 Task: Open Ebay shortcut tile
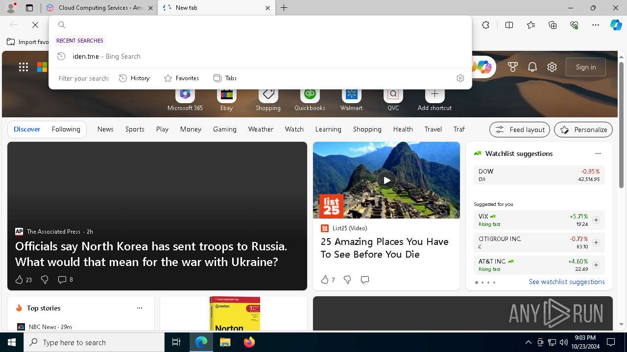click(226, 99)
